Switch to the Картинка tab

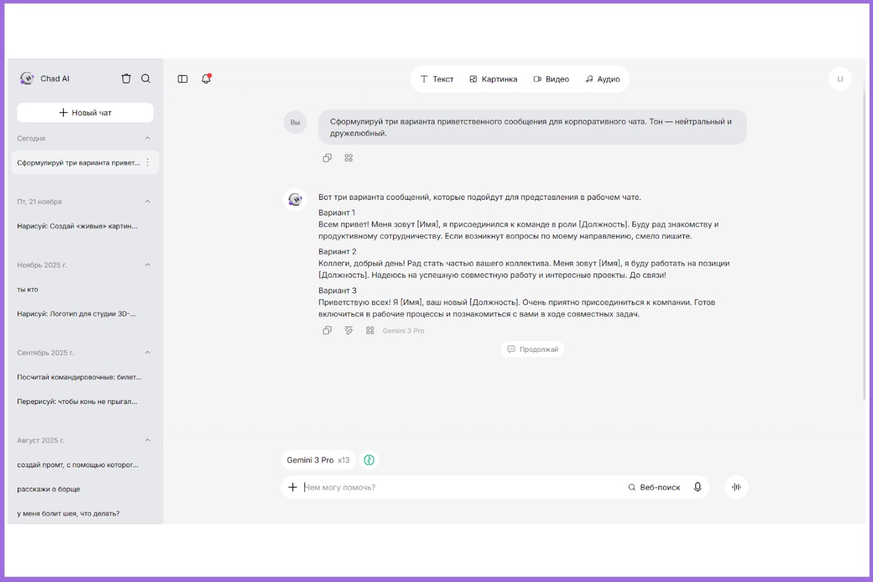point(494,79)
